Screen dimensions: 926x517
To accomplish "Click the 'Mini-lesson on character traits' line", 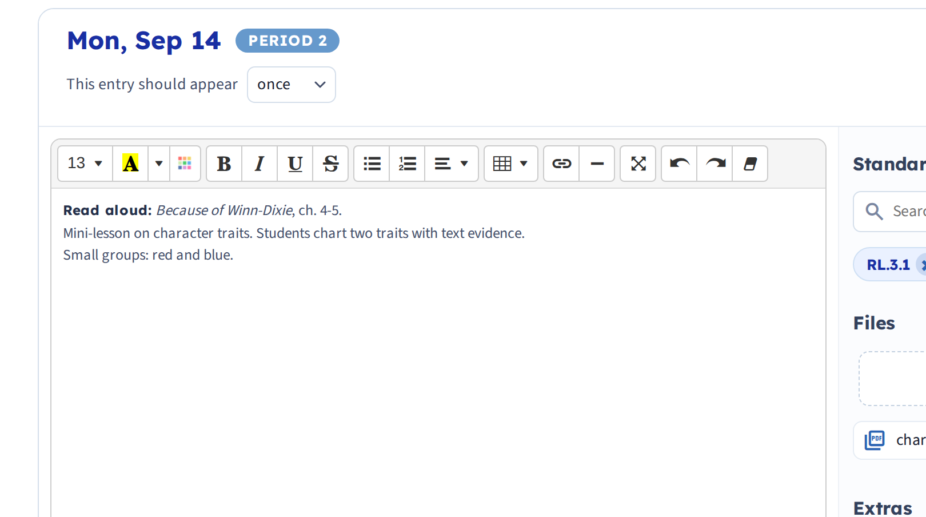I will [294, 233].
